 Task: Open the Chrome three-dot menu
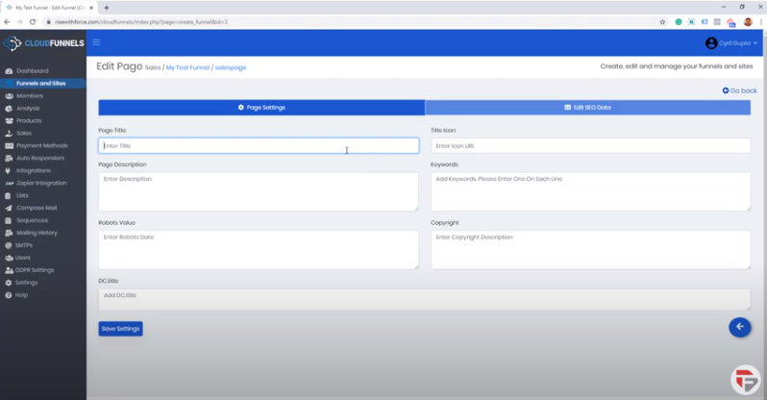(x=758, y=21)
